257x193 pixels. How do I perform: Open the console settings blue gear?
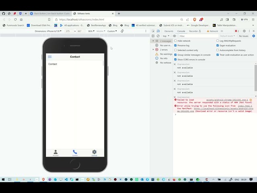(253, 36)
